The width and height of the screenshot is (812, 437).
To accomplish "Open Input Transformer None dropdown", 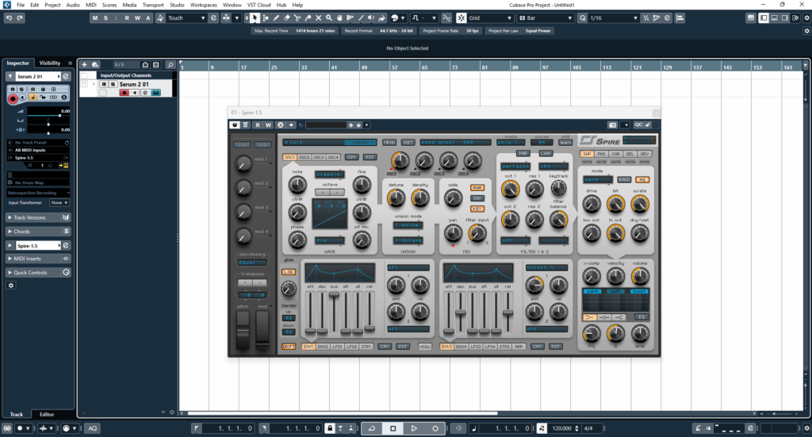I will coord(59,202).
